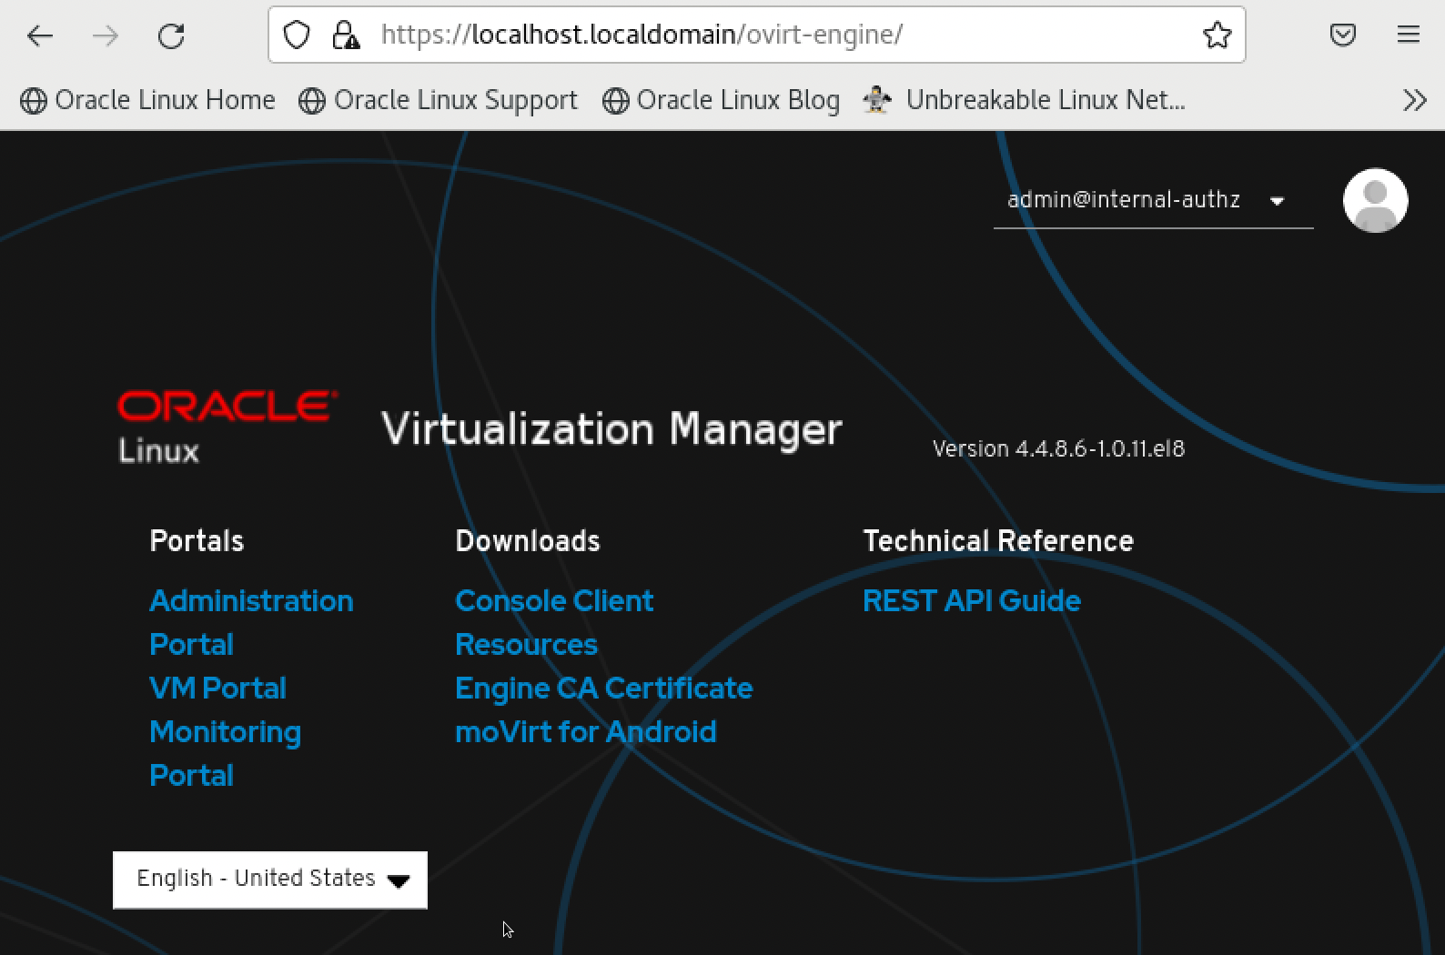
Task: Expand the admin@internal-authz user dropdown
Action: (x=1153, y=200)
